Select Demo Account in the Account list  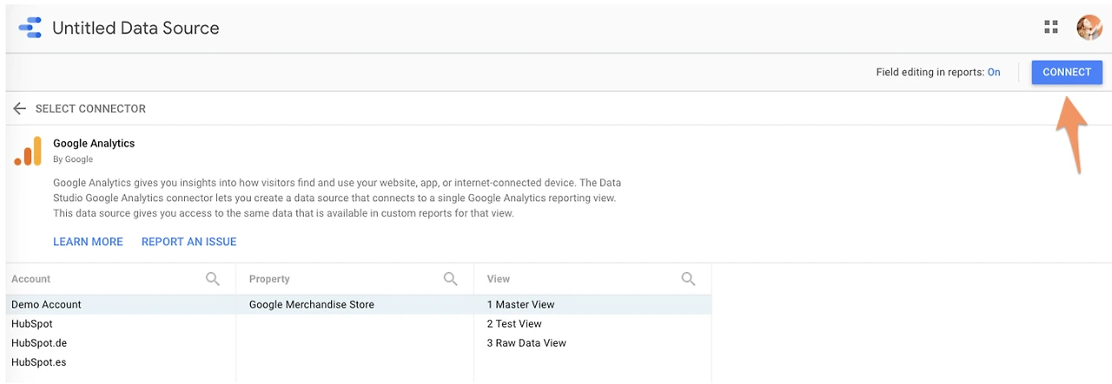click(46, 305)
